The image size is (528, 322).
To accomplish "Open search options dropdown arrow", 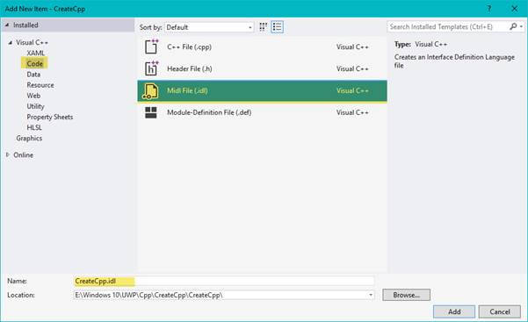I will click(x=521, y=26).
